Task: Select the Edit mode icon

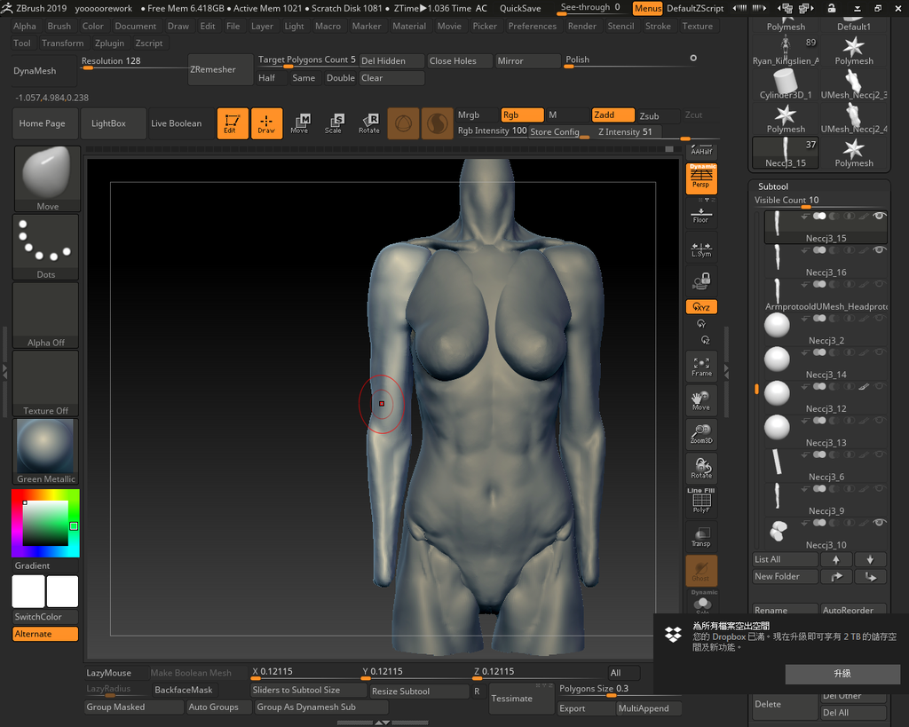Action: [233, 123]
